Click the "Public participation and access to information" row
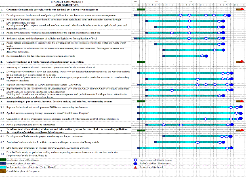 (x=31, y=125)
